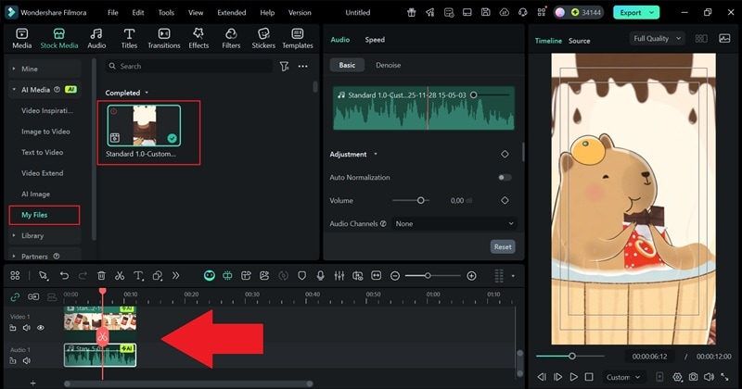The height and width of the screenshot is (389, 742).
Task: Switch preview to Source tab
Action: (x=579, y=41)
